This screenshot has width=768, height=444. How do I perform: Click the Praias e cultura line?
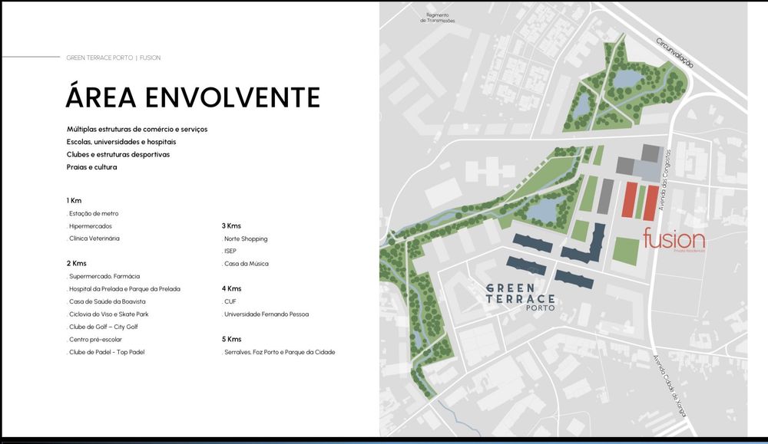coord(91,166)
